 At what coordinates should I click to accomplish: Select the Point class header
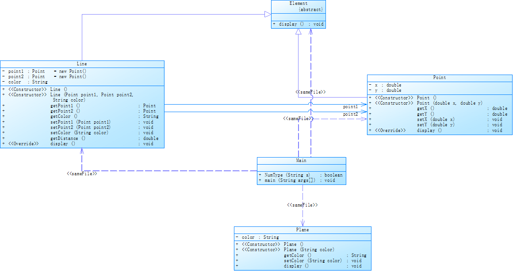(x=440, y=78)
